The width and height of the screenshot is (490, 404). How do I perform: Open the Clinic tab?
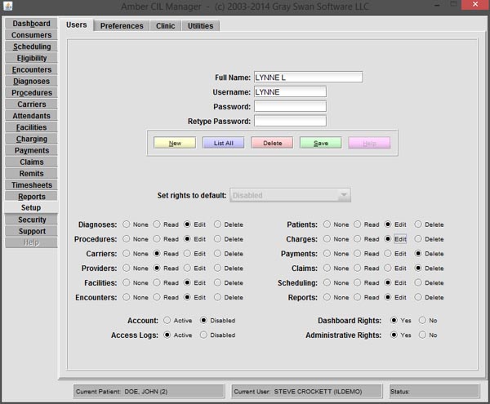[x=167, y=26]
